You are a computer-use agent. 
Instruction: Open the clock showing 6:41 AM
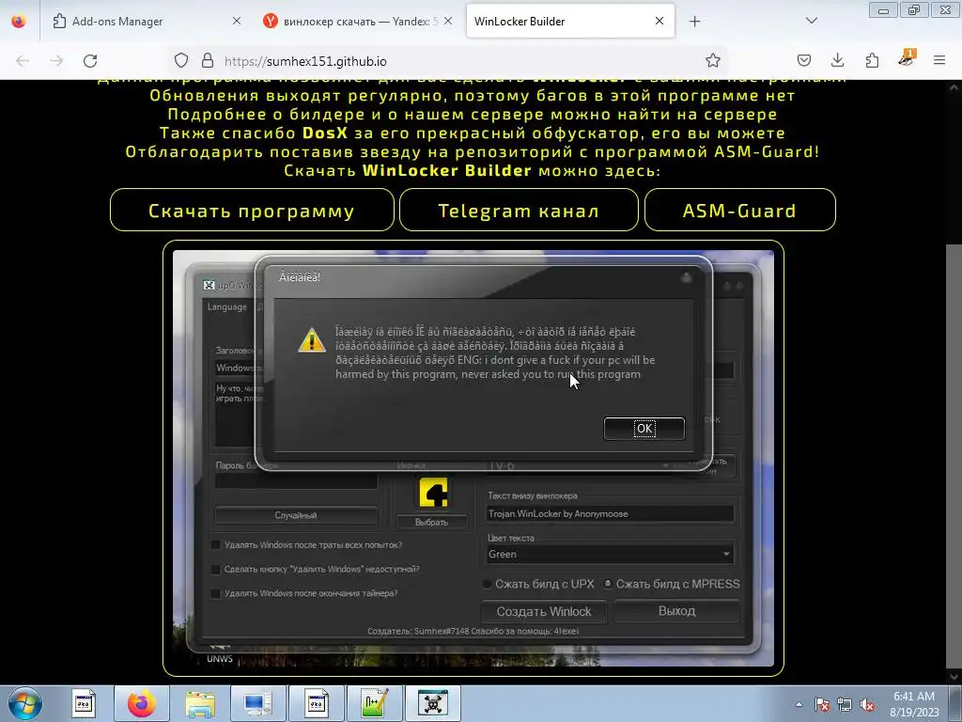point(914,704)
